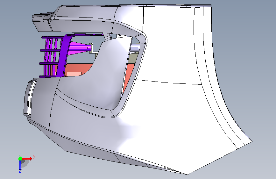
Task: Click the green Y axis dot at the triad origin
Action: coord(20,159)
